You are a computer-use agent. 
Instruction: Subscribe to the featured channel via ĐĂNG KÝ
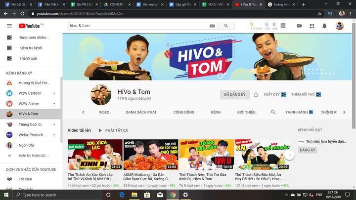[308, 150]
